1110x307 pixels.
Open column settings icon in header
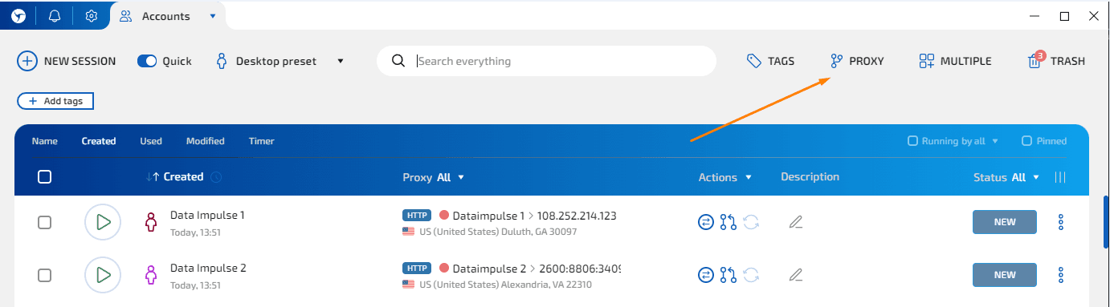coord(1060,177)
